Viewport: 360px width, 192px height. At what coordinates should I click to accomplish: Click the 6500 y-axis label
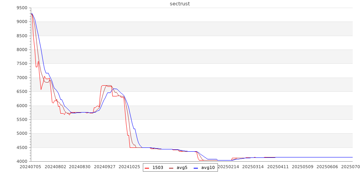(x=22, y=92)
